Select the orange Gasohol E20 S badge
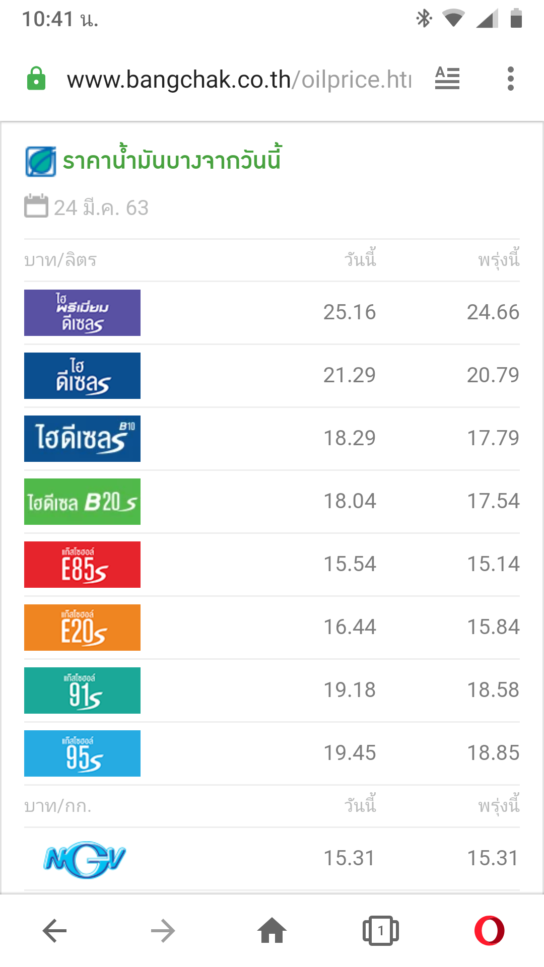This screenshot has width=544, height=967. (x=82, y=628)
